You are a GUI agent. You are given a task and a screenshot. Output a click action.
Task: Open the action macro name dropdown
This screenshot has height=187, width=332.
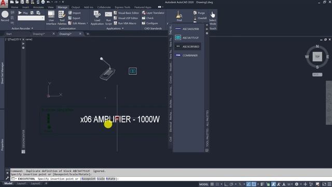point(31,18)
